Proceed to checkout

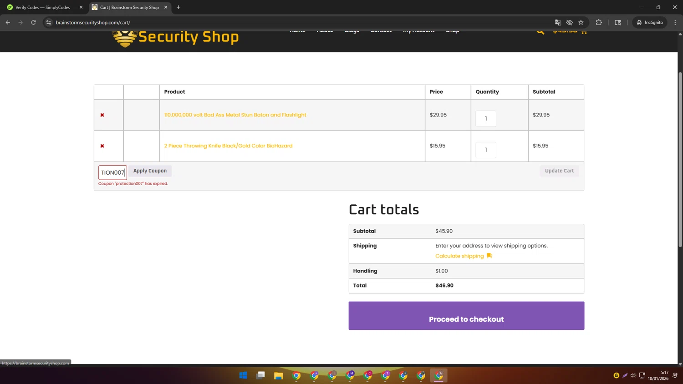(466, 316)
